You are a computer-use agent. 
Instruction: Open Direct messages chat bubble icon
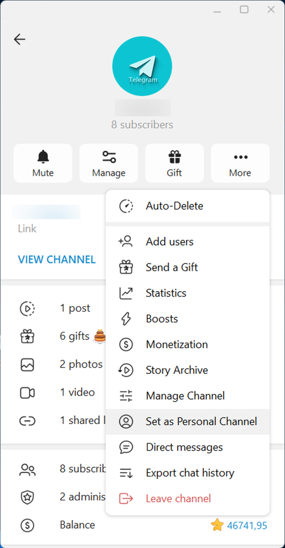(x=126, y=447)
